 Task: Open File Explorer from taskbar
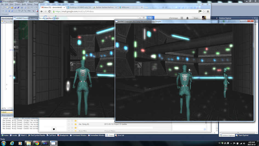point(29,143)
